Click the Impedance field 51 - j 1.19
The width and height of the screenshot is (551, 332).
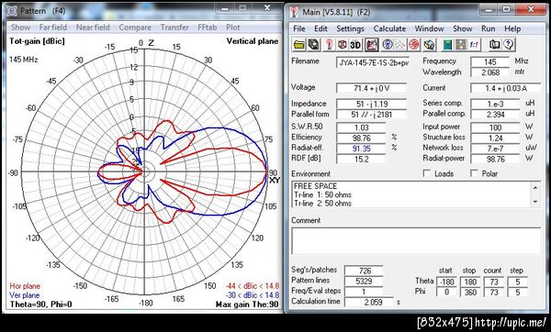click(x=371, y=104)
